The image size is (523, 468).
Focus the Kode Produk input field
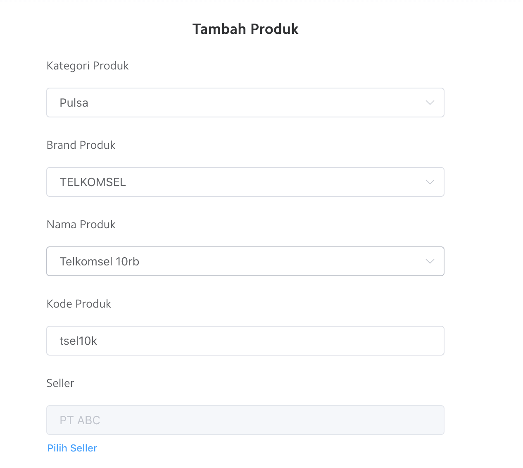(x=245, y=341)
